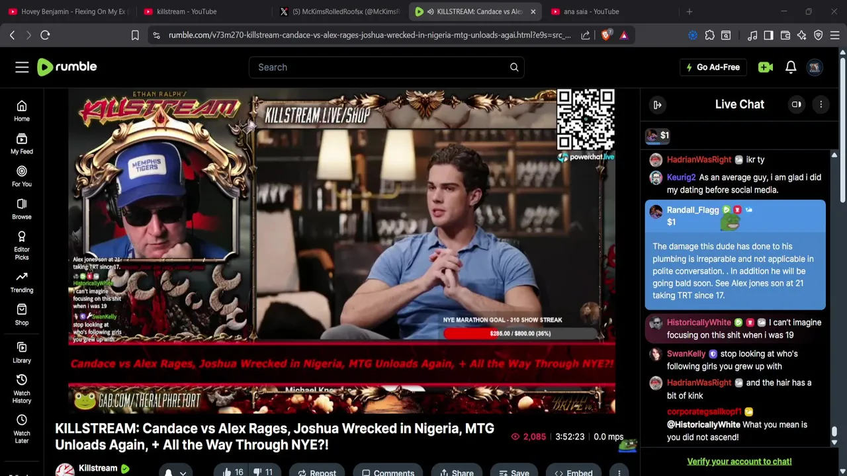
Task: Open the browser extensions puzzle icon
Action: [x=709, y=35]
